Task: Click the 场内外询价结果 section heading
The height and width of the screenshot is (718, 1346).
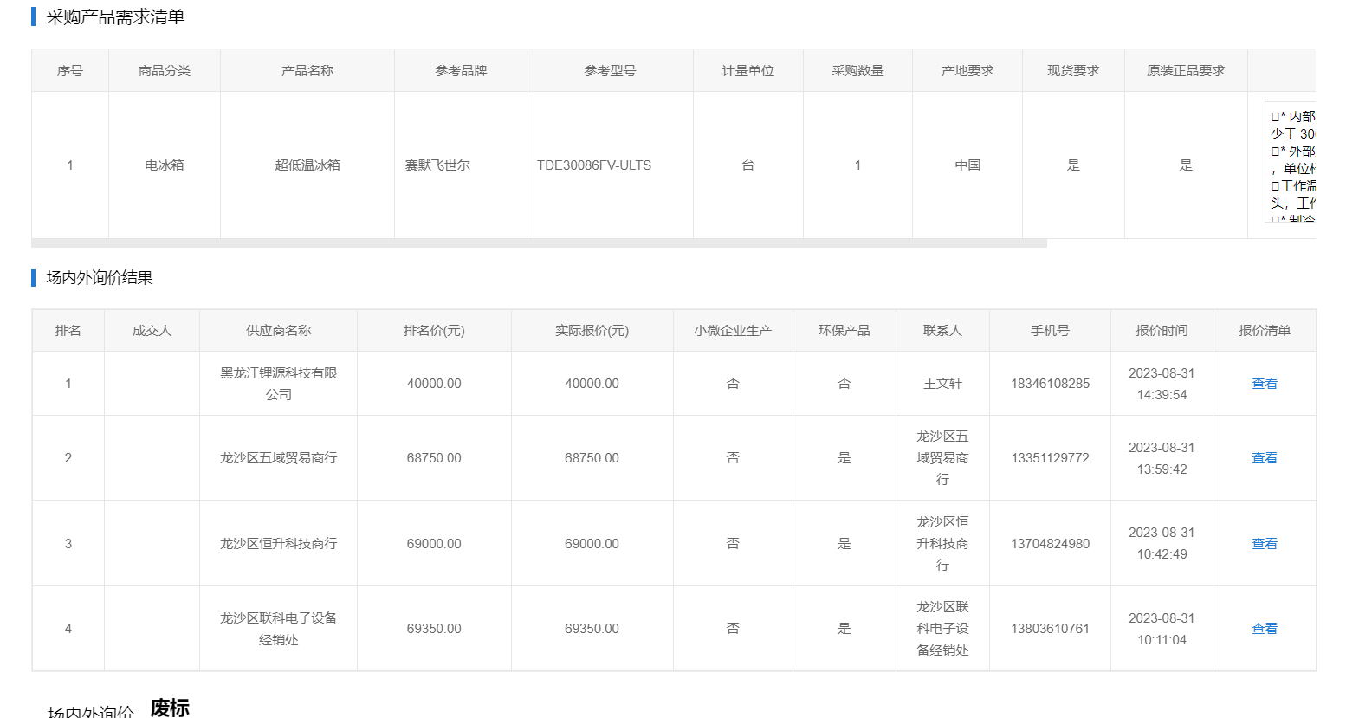Action: 100,278
